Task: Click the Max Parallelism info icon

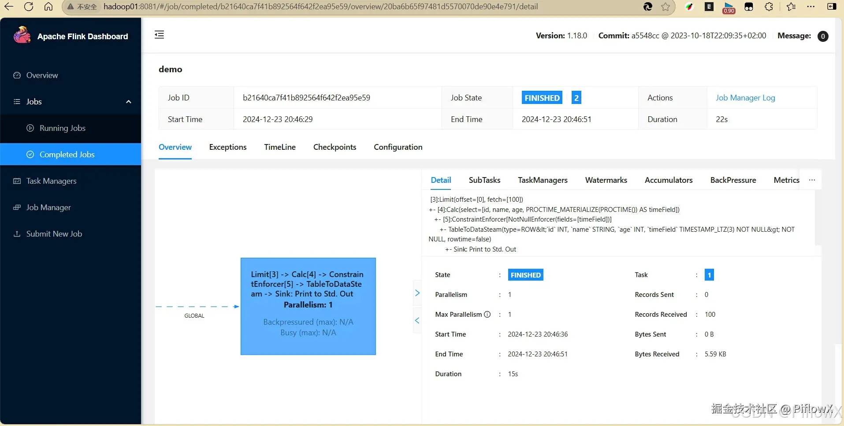Action: click(487, 315)
